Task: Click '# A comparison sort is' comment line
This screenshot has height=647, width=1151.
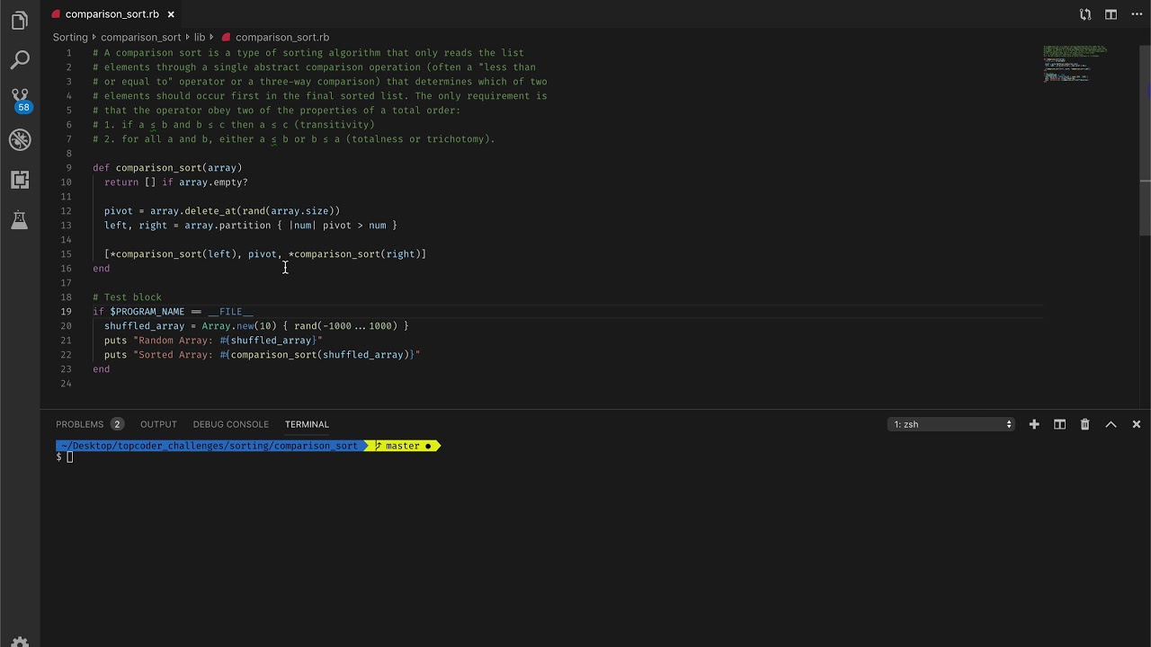Action: (x=308, y=53)
